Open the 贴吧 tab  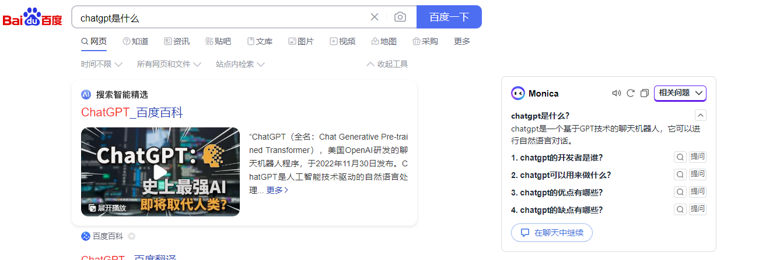pos(218,41)
